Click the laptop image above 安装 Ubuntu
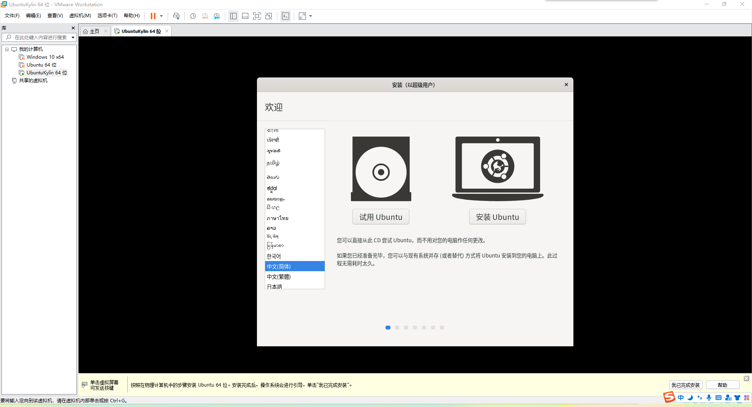This screenshot has height=407, width=752. pyautogui.click(x=497, y=169)
